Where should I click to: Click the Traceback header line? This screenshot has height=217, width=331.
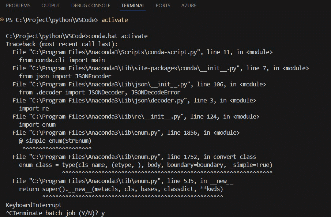[52, 44]
